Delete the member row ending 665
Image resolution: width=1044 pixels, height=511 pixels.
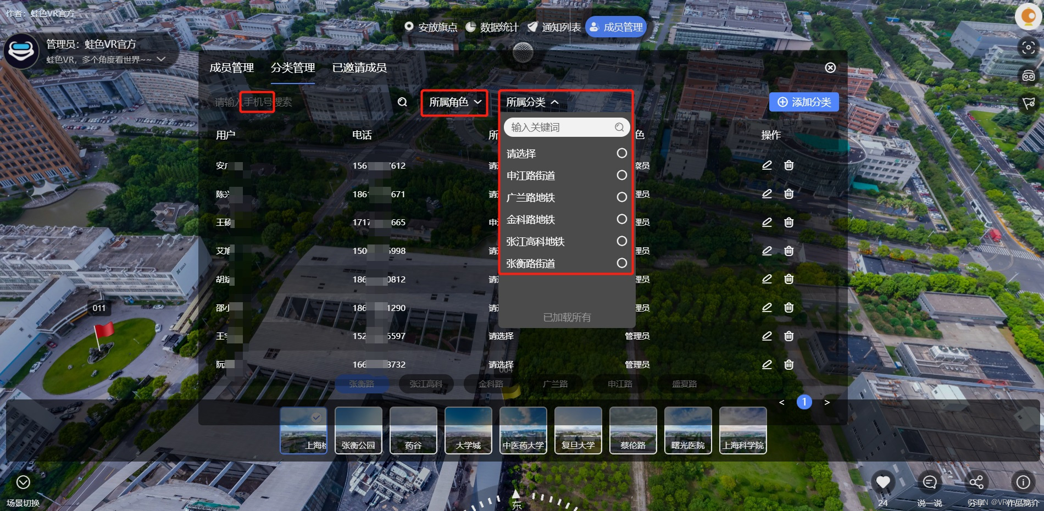click(788, 223)
